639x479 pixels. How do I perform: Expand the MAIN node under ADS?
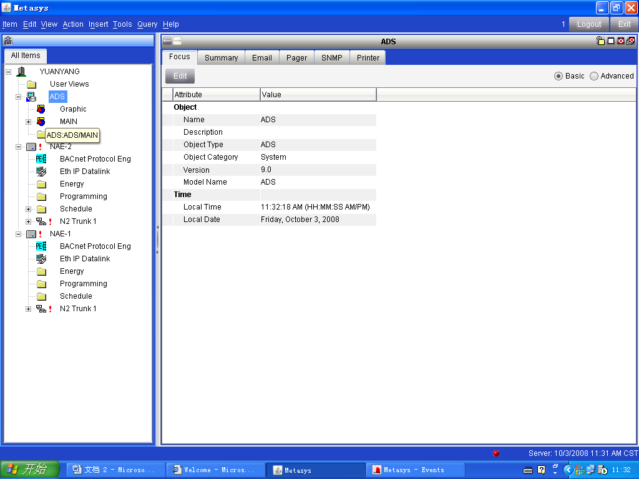pos(28,122)
